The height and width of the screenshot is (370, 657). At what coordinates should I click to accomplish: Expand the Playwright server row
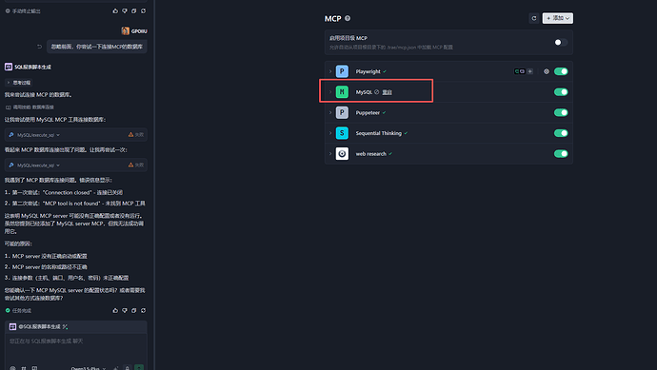[x=330, y=71]
